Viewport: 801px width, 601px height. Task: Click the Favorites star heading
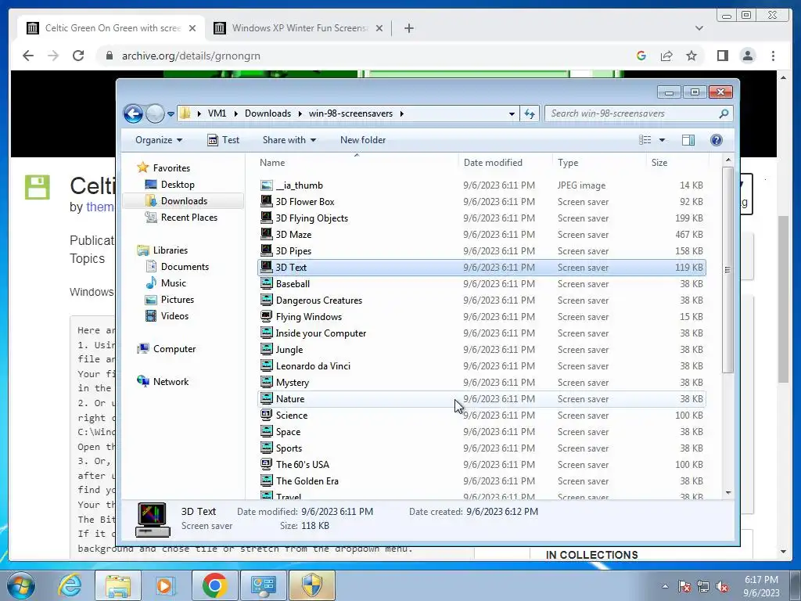pos(163,167)
